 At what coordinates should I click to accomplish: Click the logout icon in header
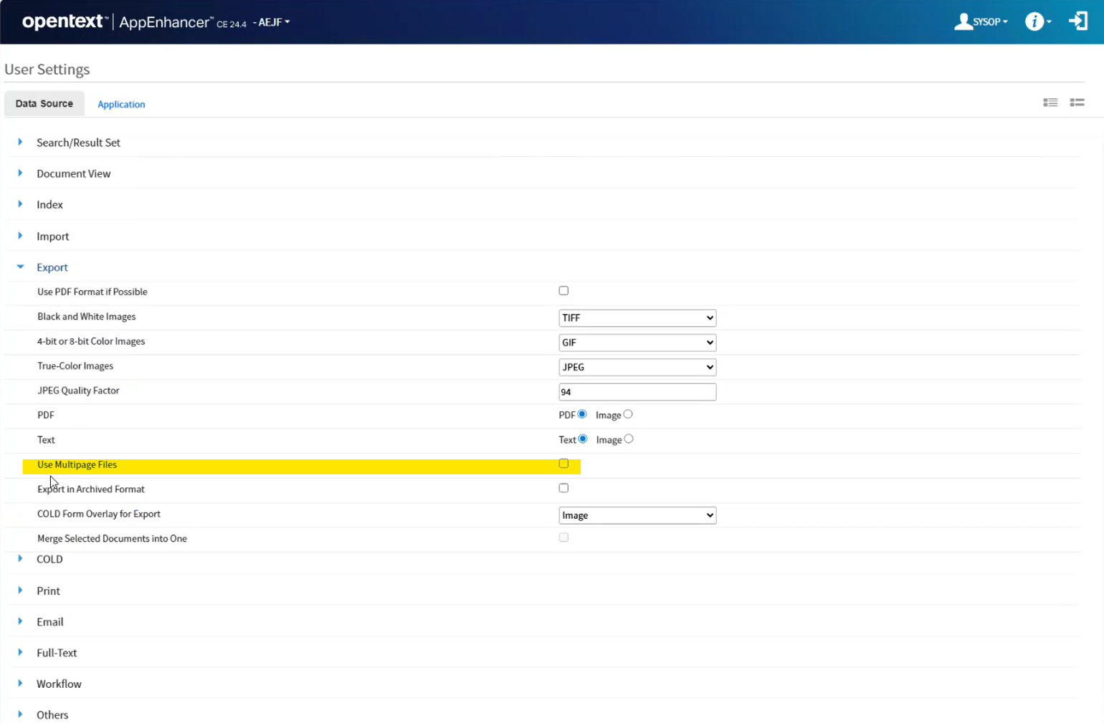pyautogui.click(x=1077, y=21)
